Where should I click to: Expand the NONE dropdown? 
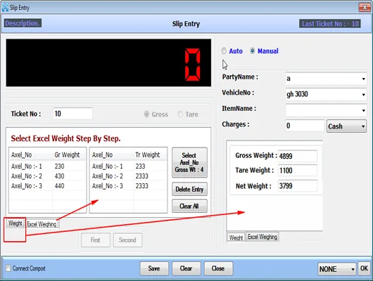pyautogui.click(x=337, y=269)
